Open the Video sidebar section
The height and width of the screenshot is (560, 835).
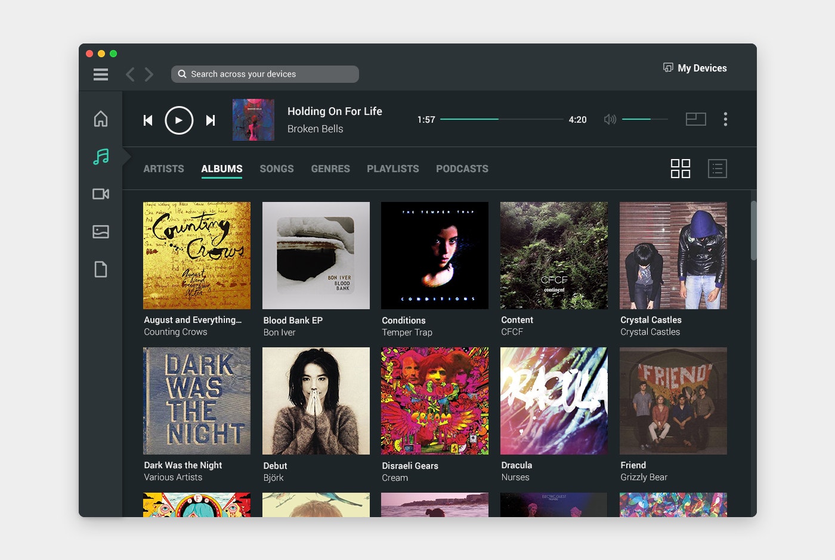(x=101, y=194)
